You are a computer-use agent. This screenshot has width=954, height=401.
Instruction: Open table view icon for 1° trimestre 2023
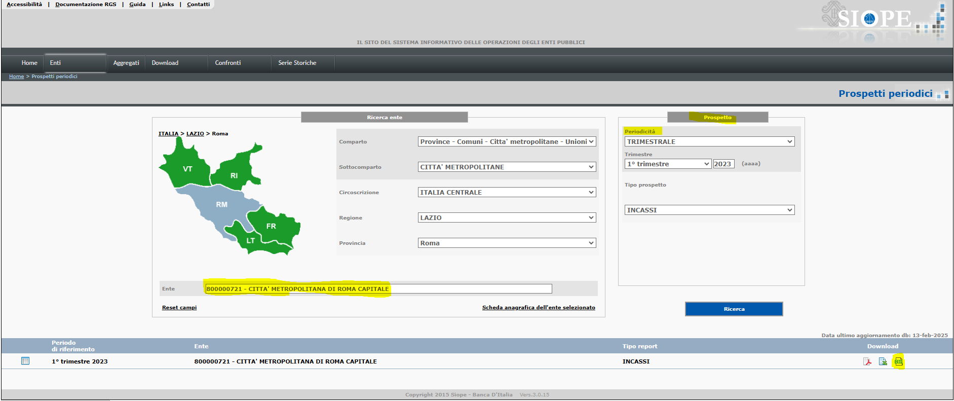point(25,361)
